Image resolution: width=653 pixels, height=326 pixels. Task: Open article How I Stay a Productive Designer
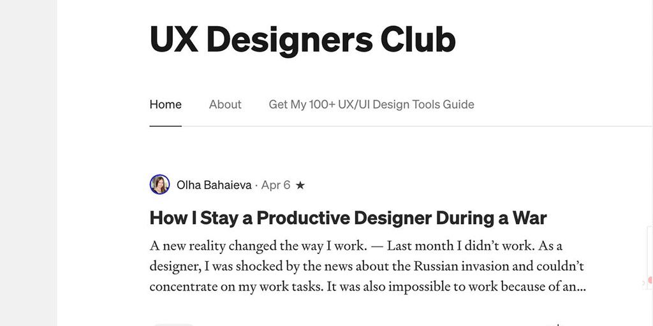(348, 218)
